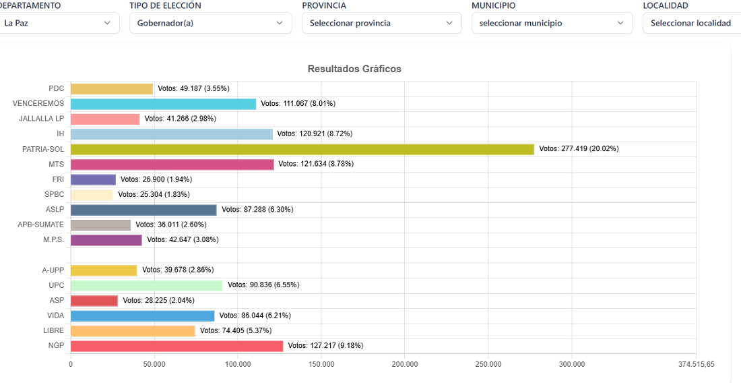This screenshot has width=741, height=383.
Task: Click the Resultados Gráficos chart title
Action: tap(354, 69)
